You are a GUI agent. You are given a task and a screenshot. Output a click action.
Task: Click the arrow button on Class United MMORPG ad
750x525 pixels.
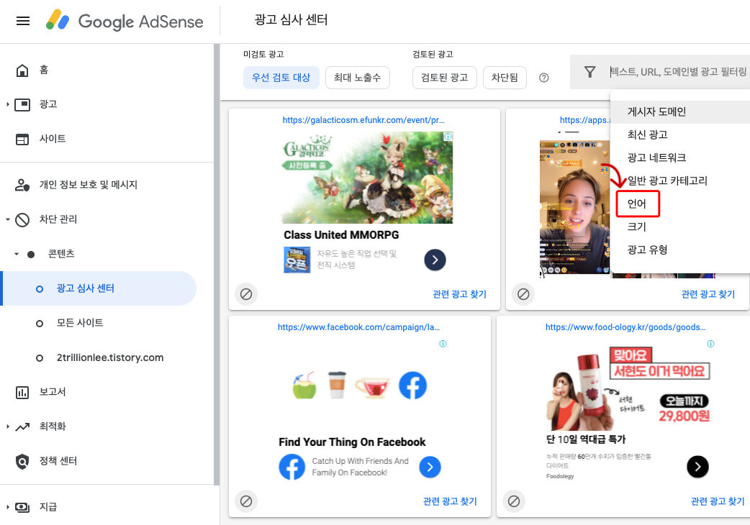435,260
